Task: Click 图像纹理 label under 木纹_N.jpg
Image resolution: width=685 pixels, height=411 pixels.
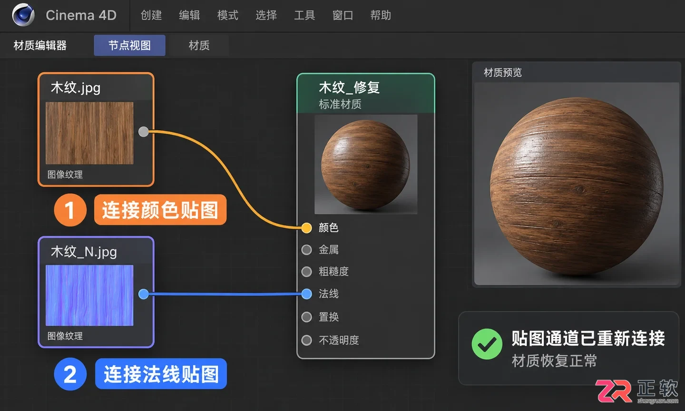Action: click(65, 336)
